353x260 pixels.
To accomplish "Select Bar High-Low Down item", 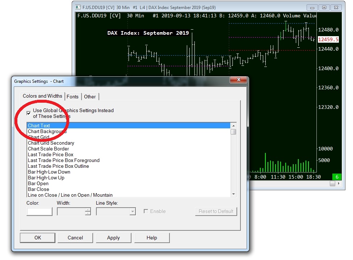I will tap(129, 172).
